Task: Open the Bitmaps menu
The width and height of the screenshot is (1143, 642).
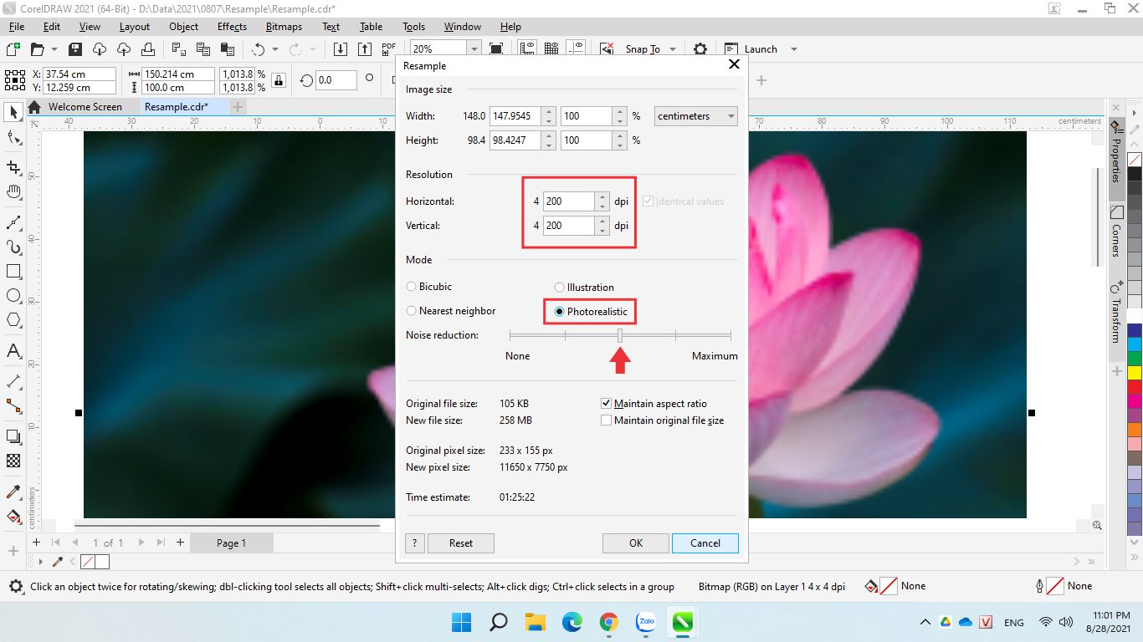Action: point(284,27)
